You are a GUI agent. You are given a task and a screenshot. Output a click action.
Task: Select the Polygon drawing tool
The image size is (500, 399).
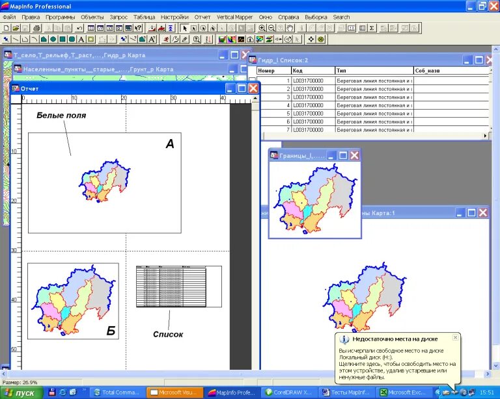(x=44, y=40)
